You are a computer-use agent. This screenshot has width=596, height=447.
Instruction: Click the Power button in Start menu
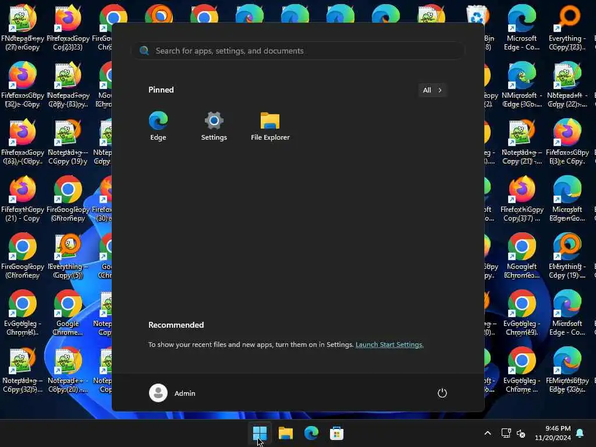coord(442,393)
